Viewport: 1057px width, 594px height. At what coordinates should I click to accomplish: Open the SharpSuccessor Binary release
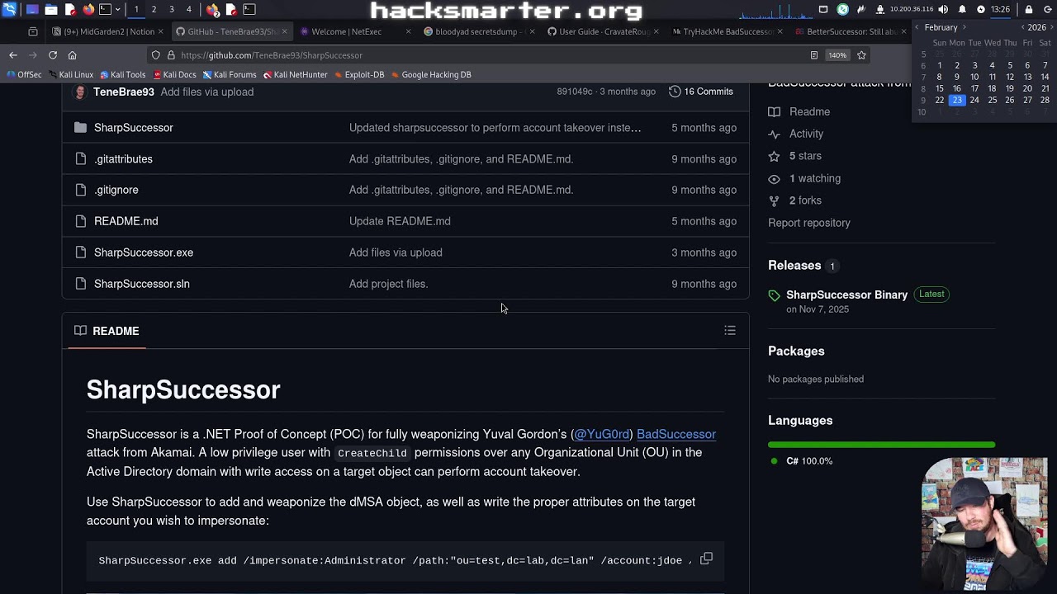(x=846, y=295)
